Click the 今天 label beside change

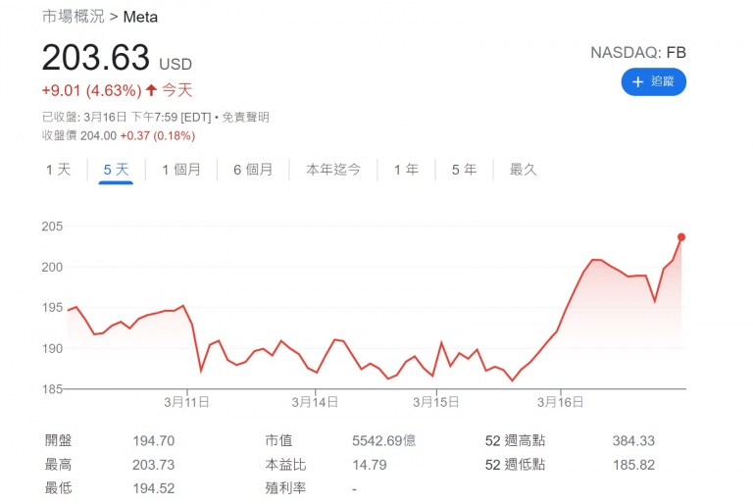176,90
